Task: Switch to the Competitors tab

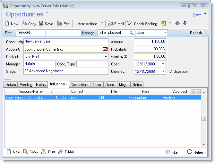Action: coord(79,85)
